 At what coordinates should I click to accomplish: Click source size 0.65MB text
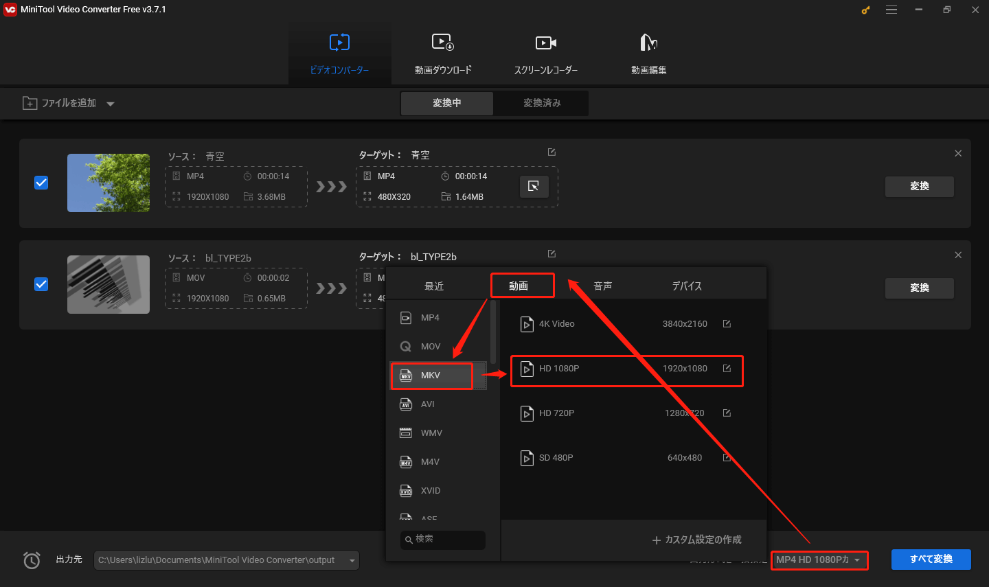[271, 299]
